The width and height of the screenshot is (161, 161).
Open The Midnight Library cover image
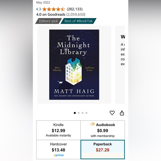pos(74,65)
